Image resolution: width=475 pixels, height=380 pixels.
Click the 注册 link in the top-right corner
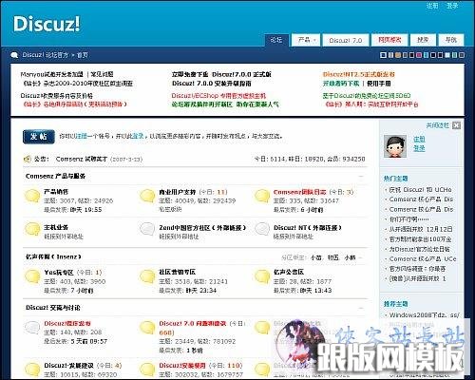[x=432, y=6]
